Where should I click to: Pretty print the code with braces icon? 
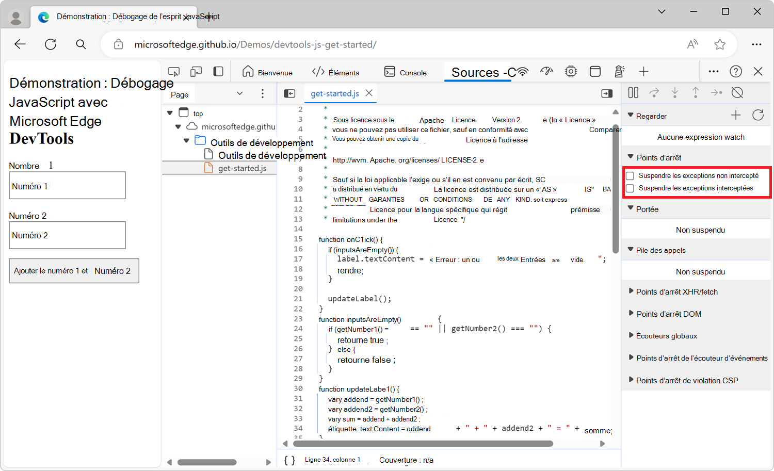pyautogui.click(x=289, y=460)
